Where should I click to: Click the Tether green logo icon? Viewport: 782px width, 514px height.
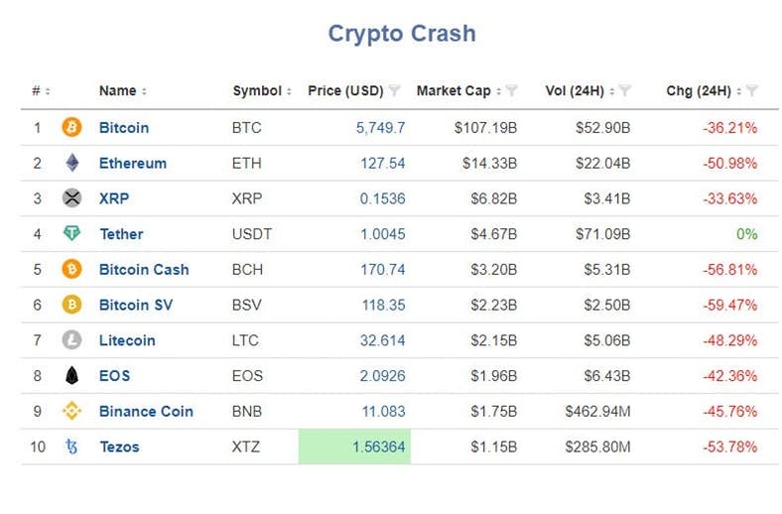coord(71,234)
